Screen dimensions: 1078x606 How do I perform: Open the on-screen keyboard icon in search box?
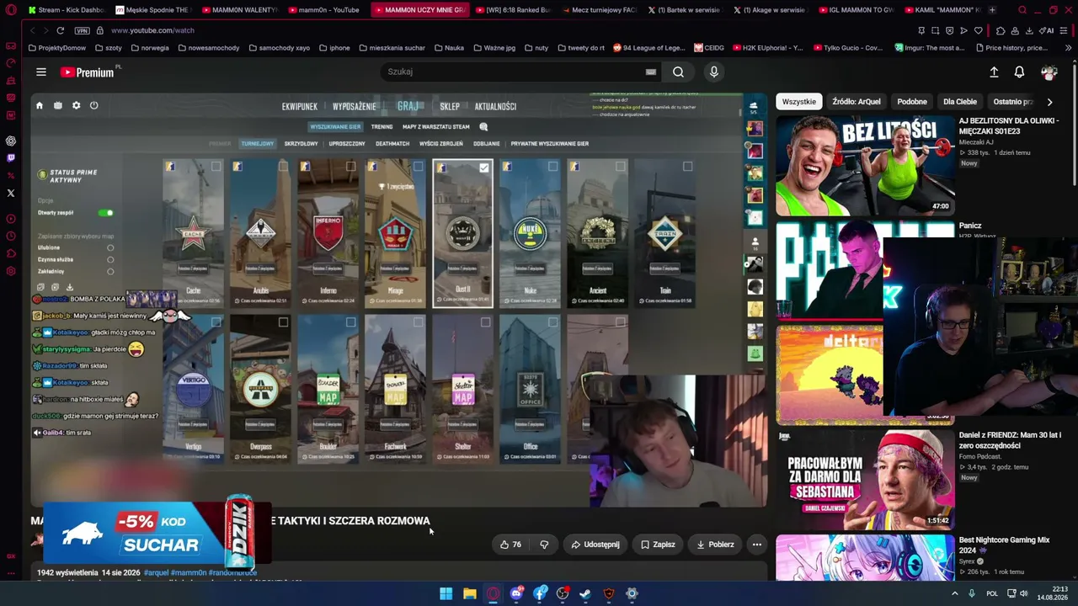click(x=650, y=72)
